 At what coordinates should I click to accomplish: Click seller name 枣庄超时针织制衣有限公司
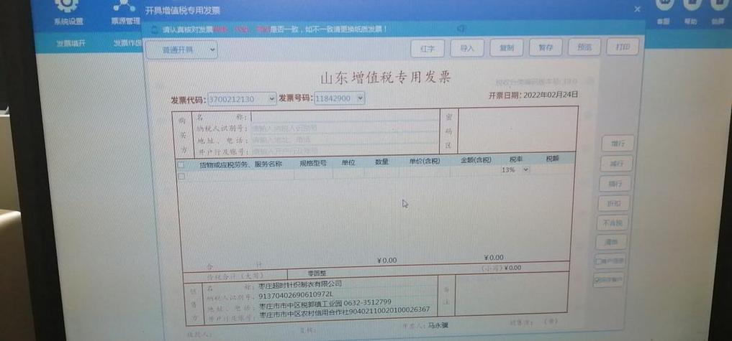click(x=300, y=284)
